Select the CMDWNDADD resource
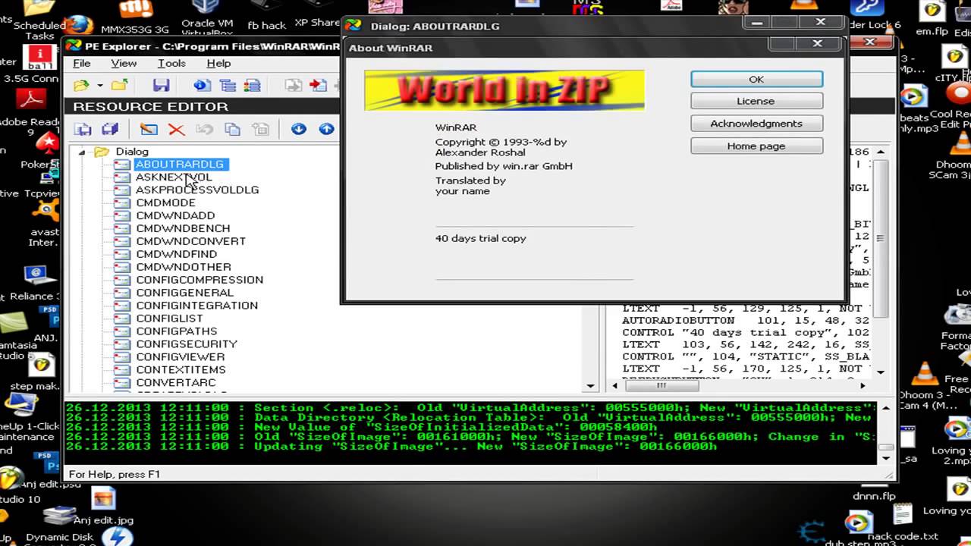 click(x=175, y=215)
